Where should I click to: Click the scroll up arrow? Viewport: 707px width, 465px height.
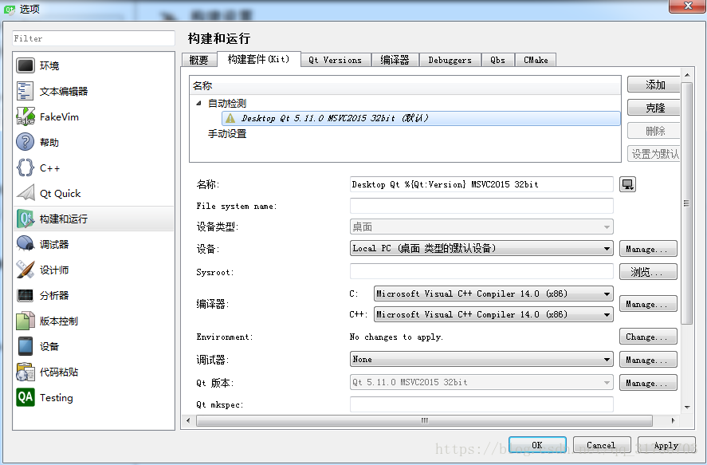click(x=687, y=75)
